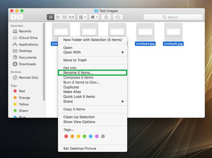Switch to Cover Flow view
Viewport: 212px width, 158px height.
click(x=71, y=17)
